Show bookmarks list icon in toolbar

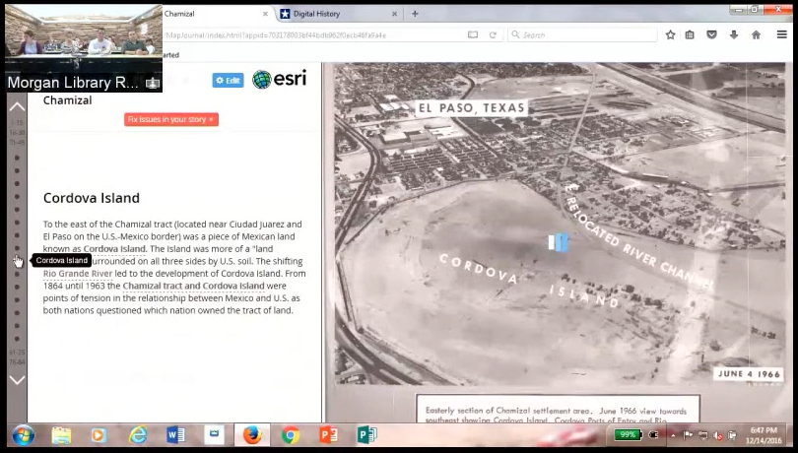pyautogui.click(x=690, y=34)
